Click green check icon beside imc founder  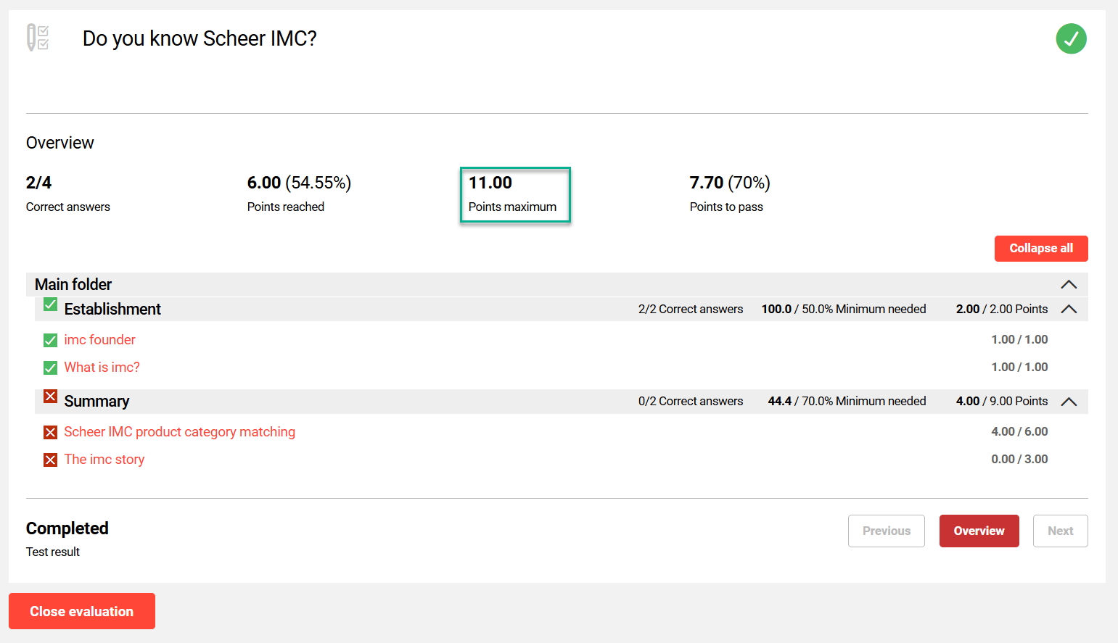pyautogui.click(x=50, y=340)
